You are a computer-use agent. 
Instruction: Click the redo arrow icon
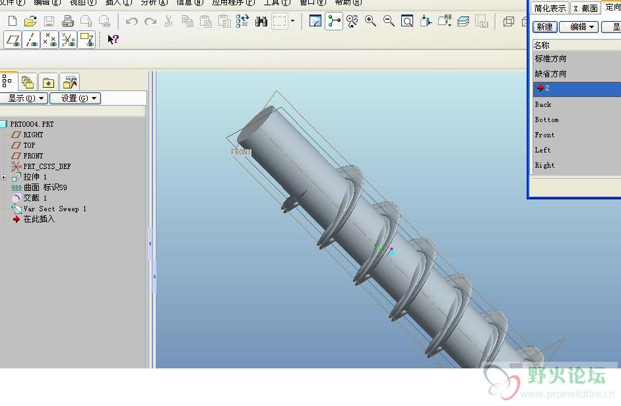(150, 21)
